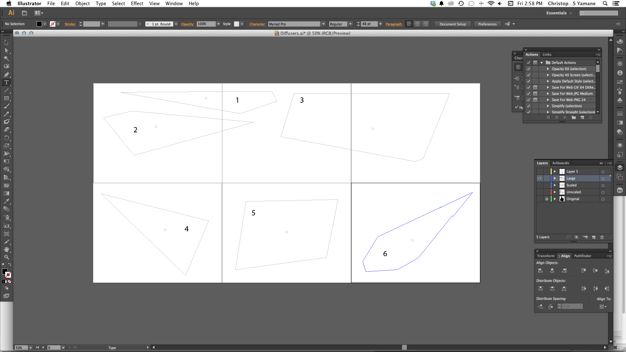Open the Align To dropdown
This screenshot has width=626, height=352.
[603, 306]
